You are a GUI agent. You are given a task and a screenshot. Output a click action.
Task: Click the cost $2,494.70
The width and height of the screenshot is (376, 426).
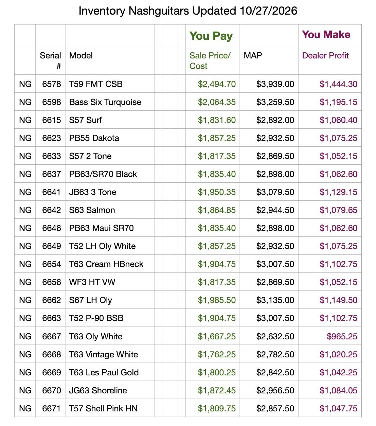coord(217,84)
